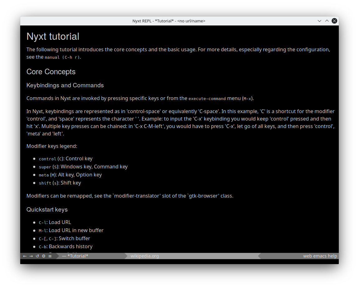This screenshot has height=288, width=359.
Task: Close the Nyxt window
Action: (x=334, y=21)
